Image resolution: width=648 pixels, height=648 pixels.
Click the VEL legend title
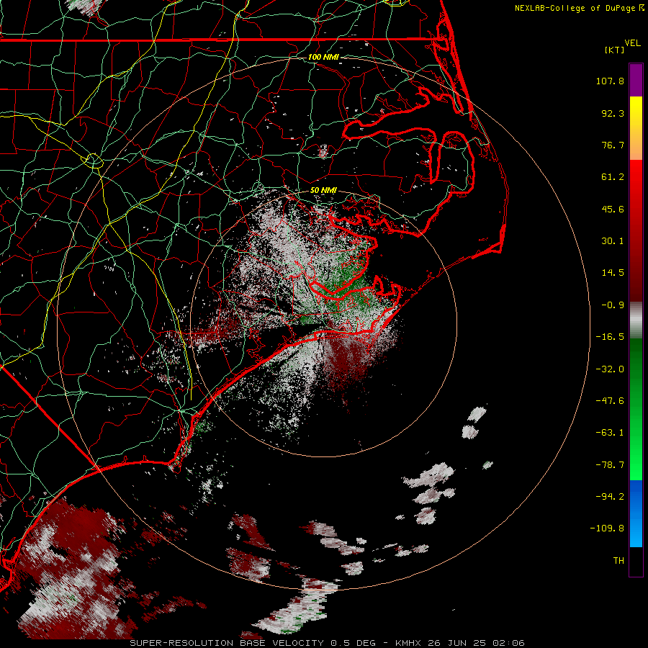click(x=632, y=43)
